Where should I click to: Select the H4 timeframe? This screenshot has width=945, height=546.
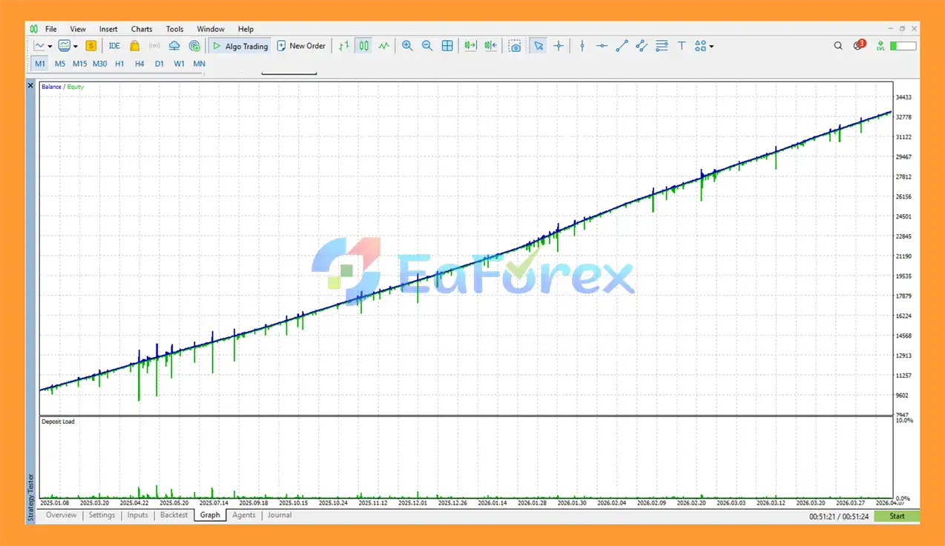tap(139, 64)
